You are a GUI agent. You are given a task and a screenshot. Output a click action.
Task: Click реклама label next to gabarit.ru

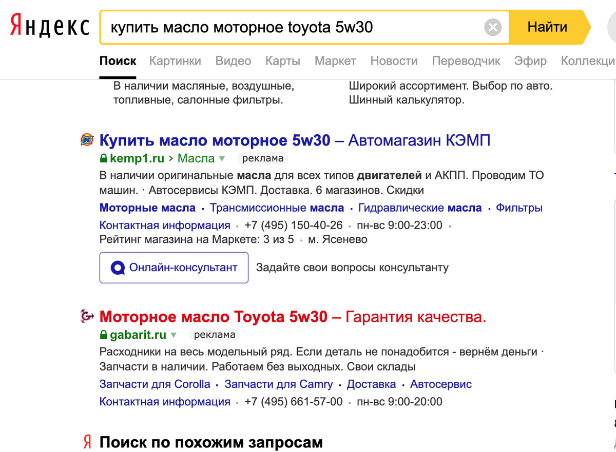[x=215, y=335]
